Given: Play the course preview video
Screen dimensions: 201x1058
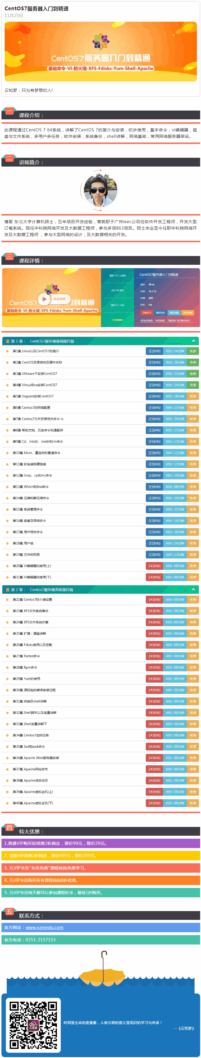Looking at the screenshot, I should (43, 299).
